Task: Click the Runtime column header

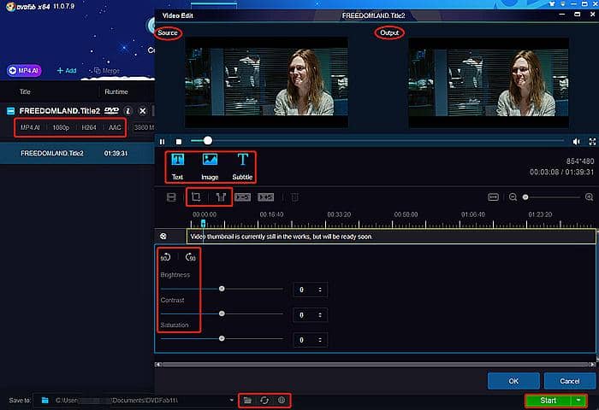Action: (x=116, y=92)
